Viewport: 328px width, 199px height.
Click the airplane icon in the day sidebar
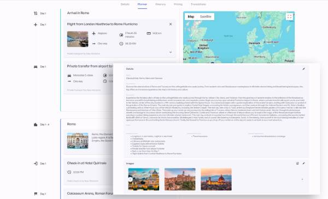[36, 25]
